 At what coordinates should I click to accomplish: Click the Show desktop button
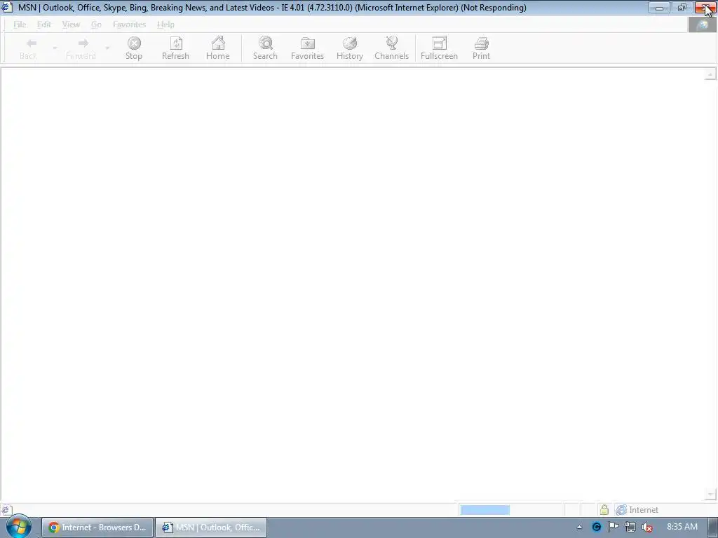[x=714, y=527]
